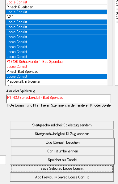Click Speicher als Consist button
Image resolution: width=118 pixels, height=184 pixels.
63,160
